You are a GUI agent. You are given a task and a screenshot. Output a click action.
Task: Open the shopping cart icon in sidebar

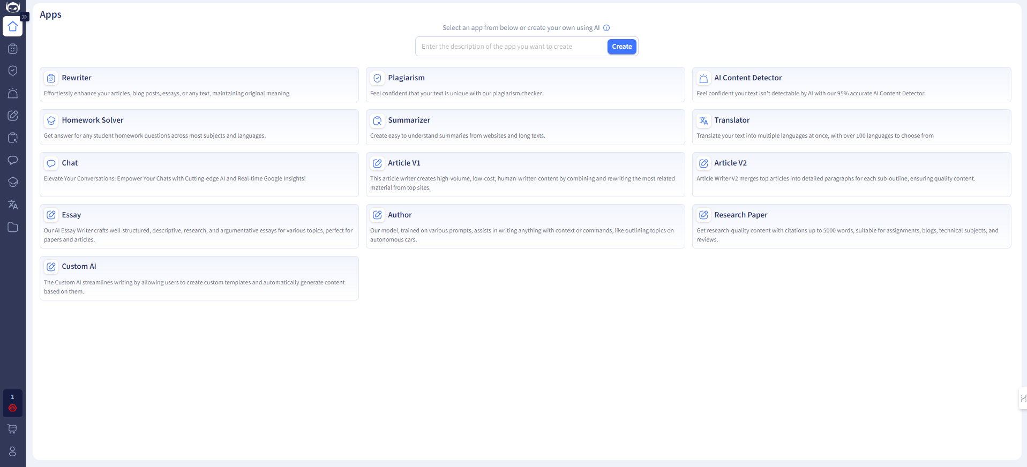click(13, 428)
